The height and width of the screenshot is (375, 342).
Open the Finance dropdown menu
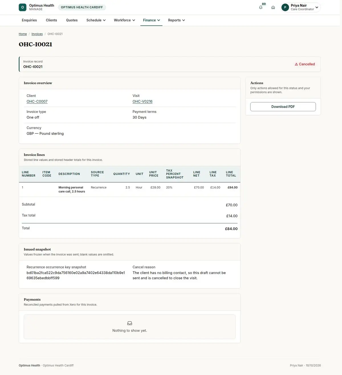[x=151, y=20]
